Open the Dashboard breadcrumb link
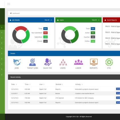The width and height of the screenshot is (120, 120). [x=16, y=13]
